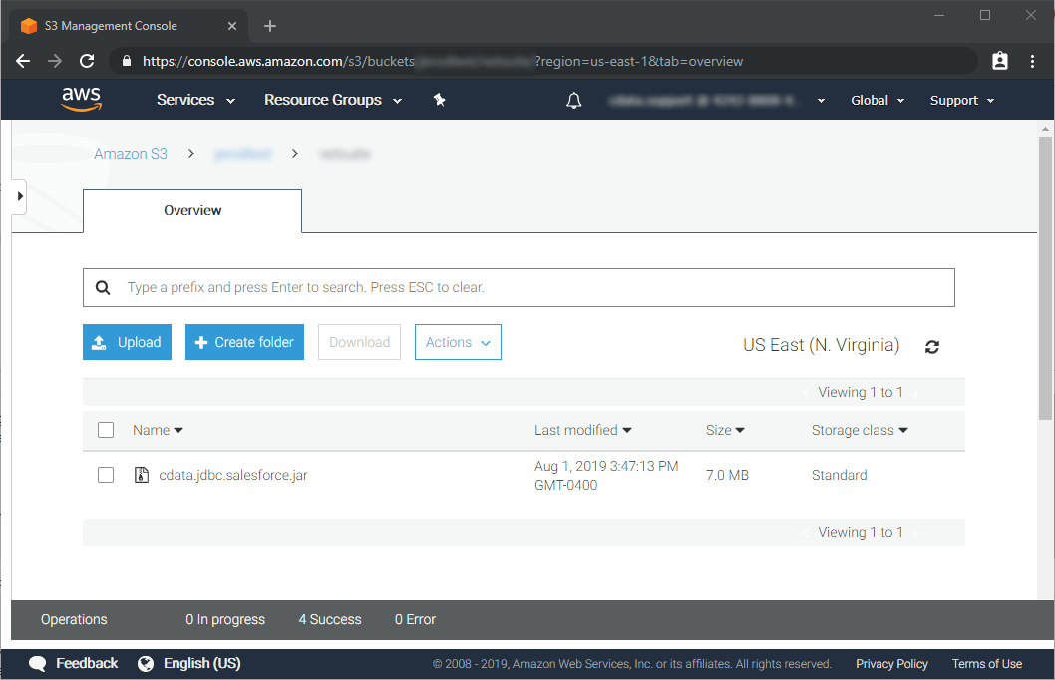Screen dimensions: 1055x680
Task: Open the Actions dropdown
Action: tap(458, 342)
